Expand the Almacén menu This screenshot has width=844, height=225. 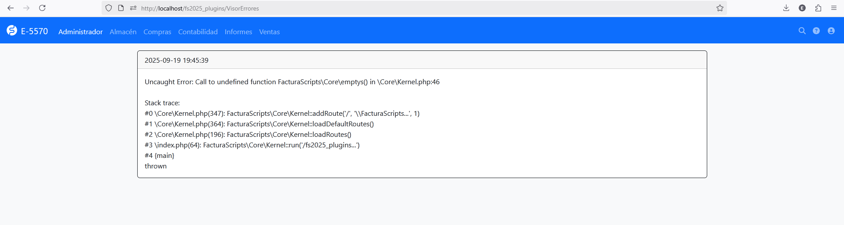[123, 32]
